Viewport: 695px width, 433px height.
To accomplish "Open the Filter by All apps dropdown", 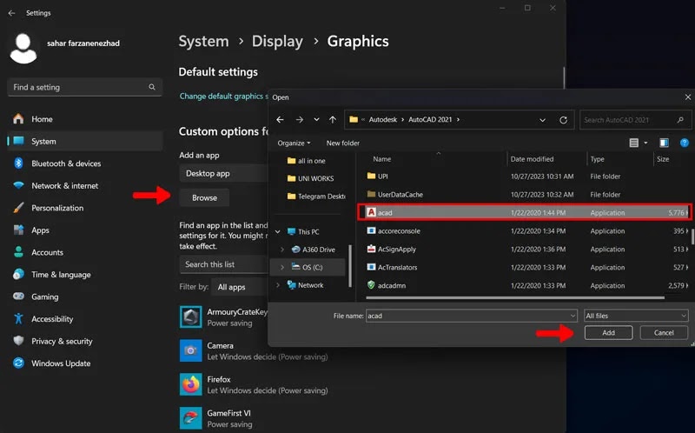I will pos(240,287).
